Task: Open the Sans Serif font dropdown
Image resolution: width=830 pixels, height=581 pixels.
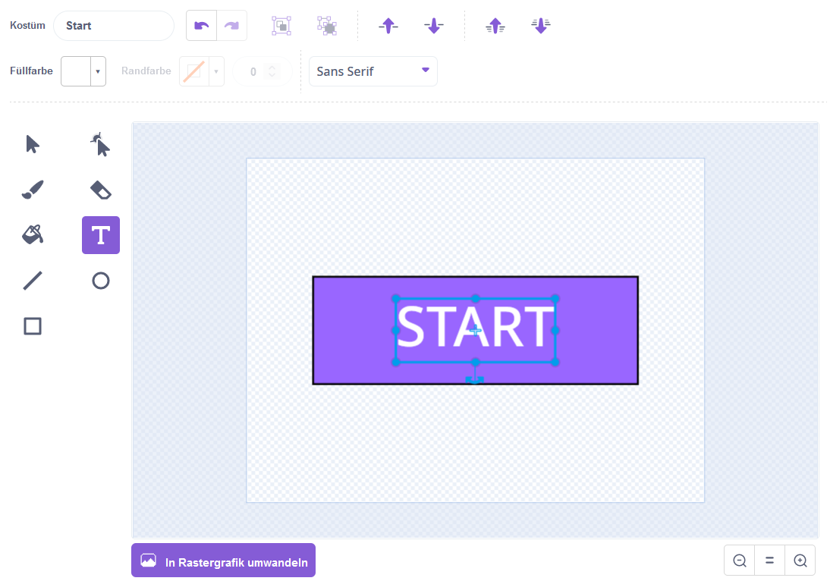Action: click(x=373, y=71)
